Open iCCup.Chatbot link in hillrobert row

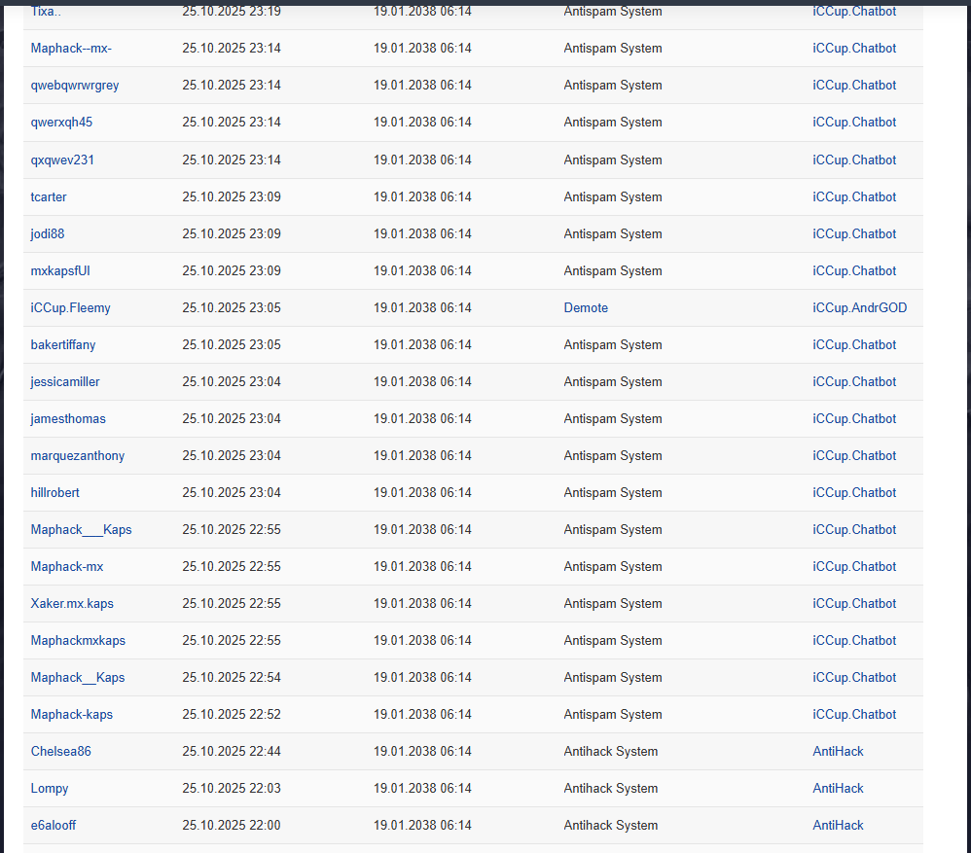coord(854,493)
